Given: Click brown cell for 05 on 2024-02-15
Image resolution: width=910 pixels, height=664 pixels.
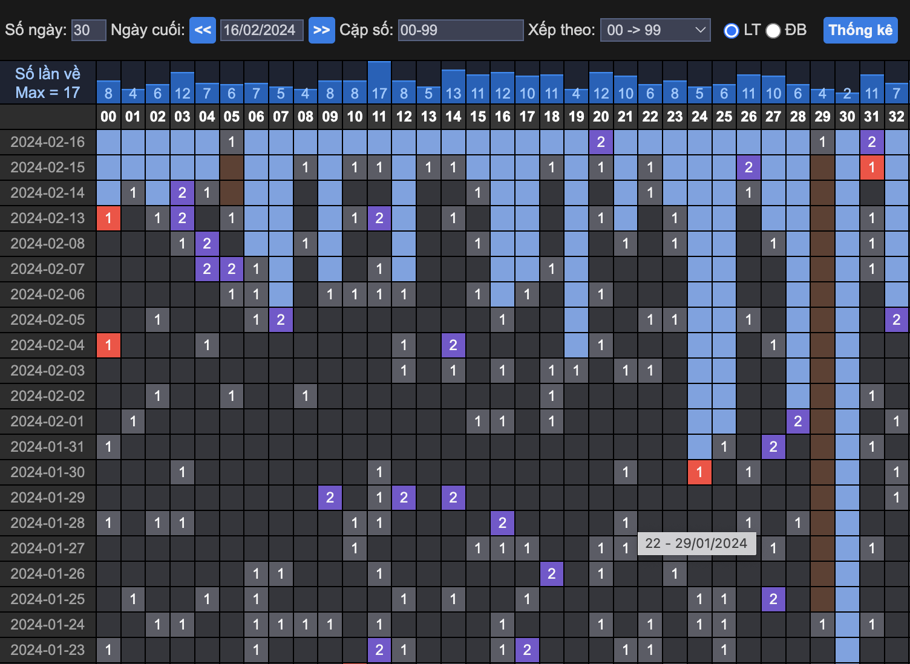Looking at the screenshot, I should (x=231, y=168).
